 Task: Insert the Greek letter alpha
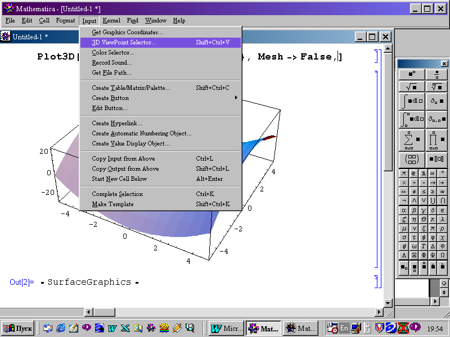pos(404,210)
